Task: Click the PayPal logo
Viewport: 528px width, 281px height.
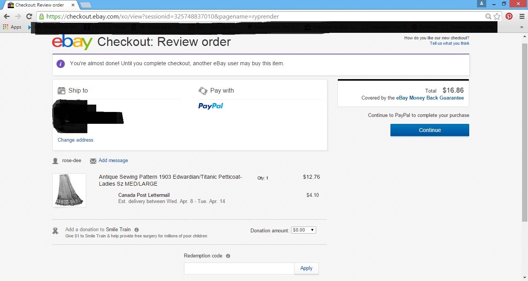Action: click(211, 106)
